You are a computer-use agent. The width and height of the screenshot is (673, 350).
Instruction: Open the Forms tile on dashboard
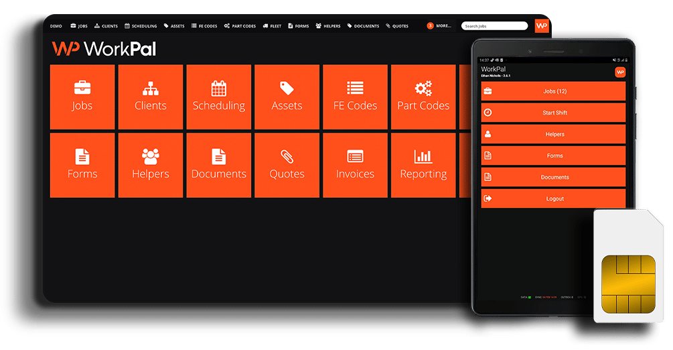82,165
